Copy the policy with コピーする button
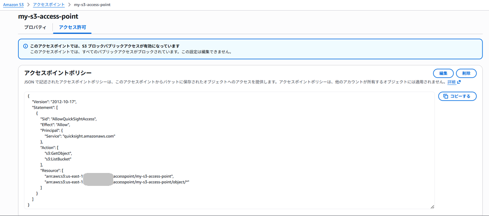 coord(457,96)
